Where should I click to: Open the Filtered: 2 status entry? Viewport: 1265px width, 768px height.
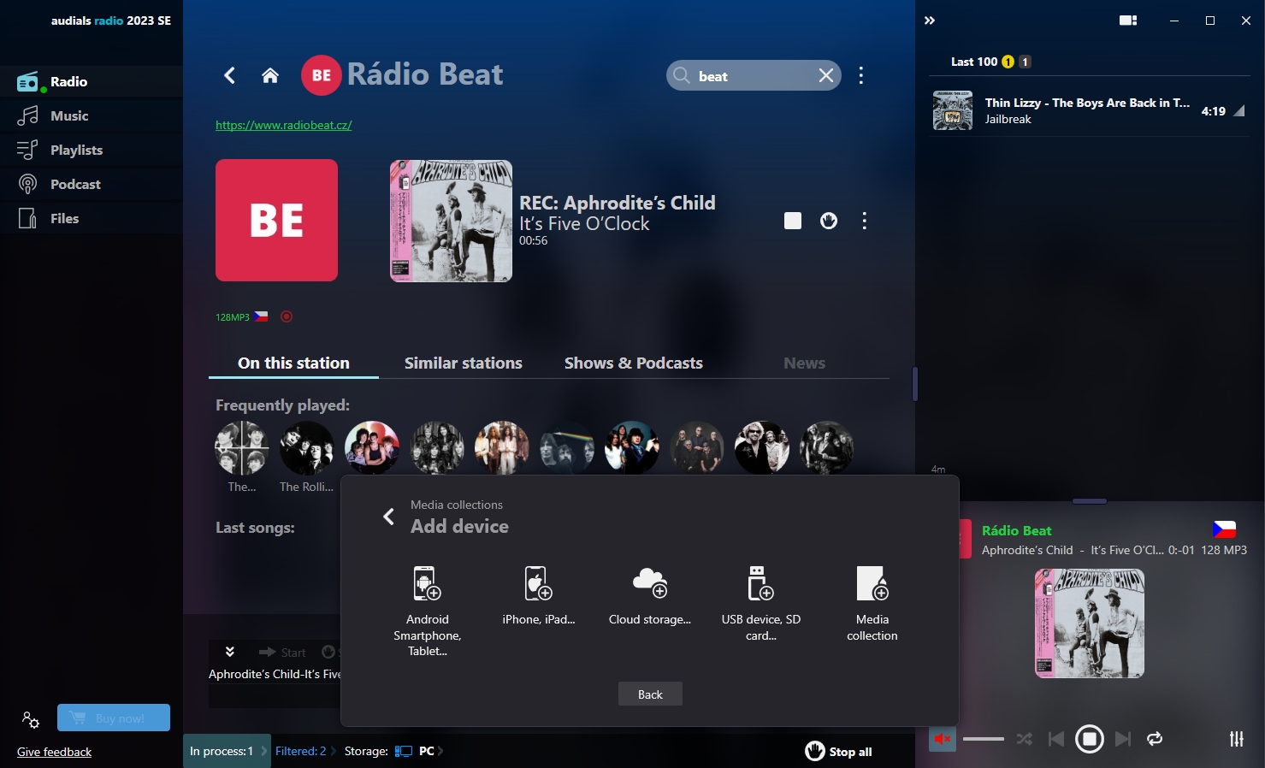coord(301,751)
